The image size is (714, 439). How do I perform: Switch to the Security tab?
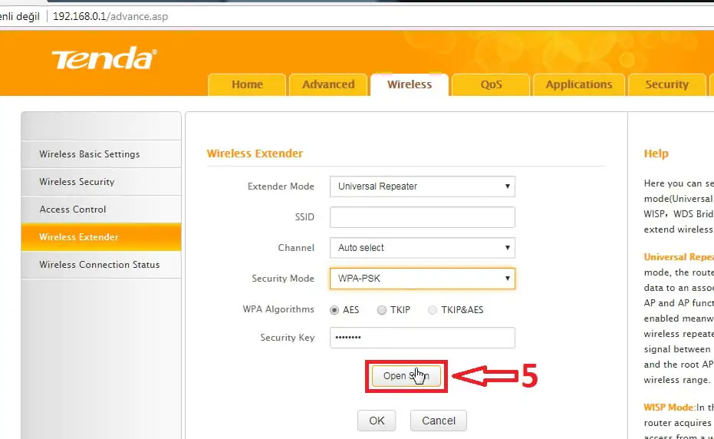pyautogui.click(x=666, y=84)
